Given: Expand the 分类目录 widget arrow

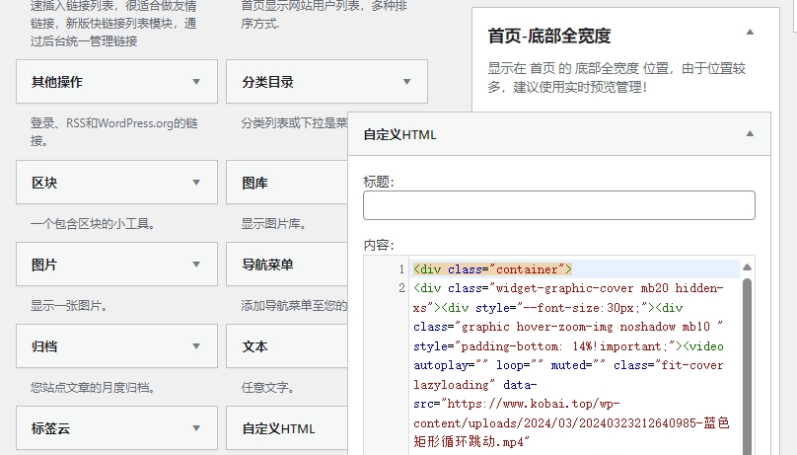Looking at the screenshot, I should point(406,82).
